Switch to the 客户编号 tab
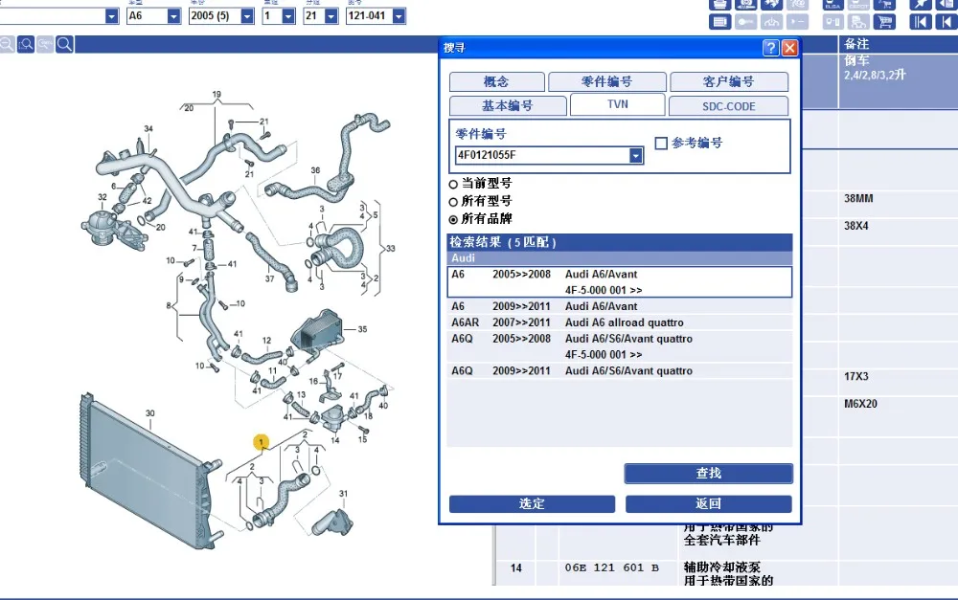The height and width of the screenshot is (600, 958). [x=729, y=81]
